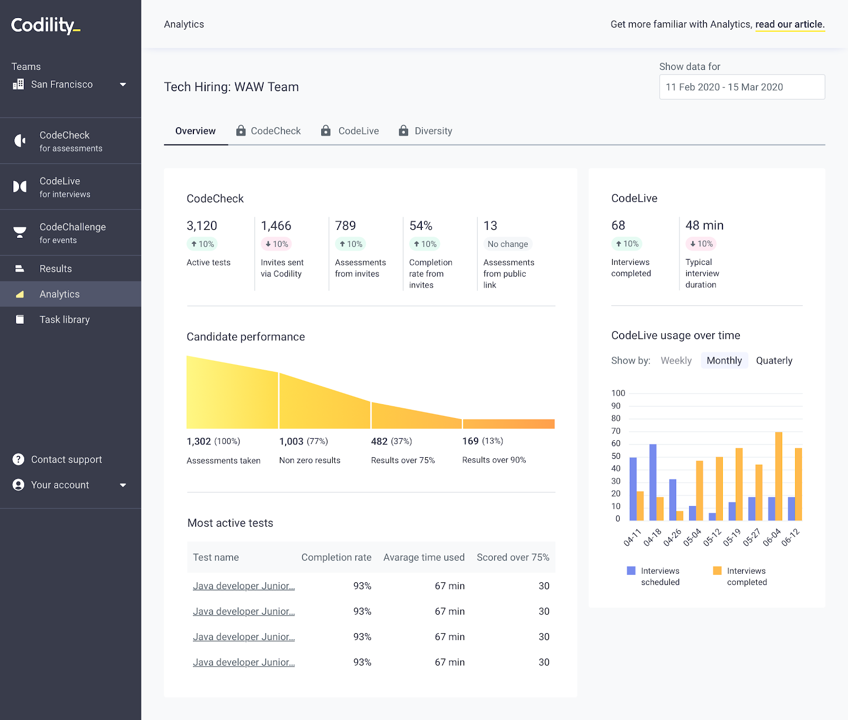This screenshot has width=848, height=720.
Task: Click the lock icon on CodeLive tab
Action: pyautogui.click(x=326, y=130)
